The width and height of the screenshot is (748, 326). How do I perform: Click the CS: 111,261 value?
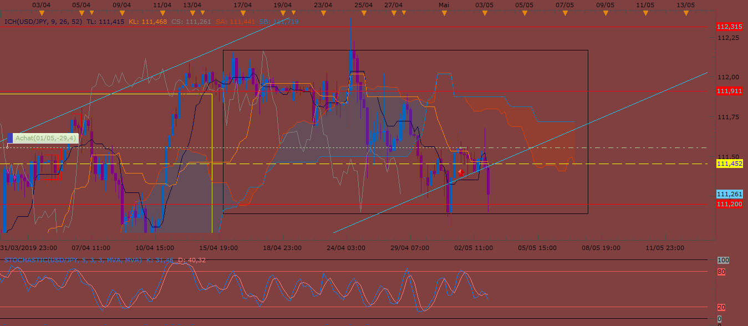click(x=191, y=21)
